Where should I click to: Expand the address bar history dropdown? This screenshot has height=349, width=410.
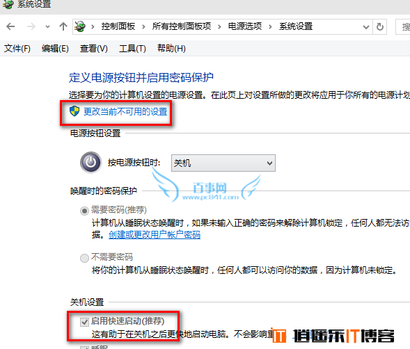[366, 27]
